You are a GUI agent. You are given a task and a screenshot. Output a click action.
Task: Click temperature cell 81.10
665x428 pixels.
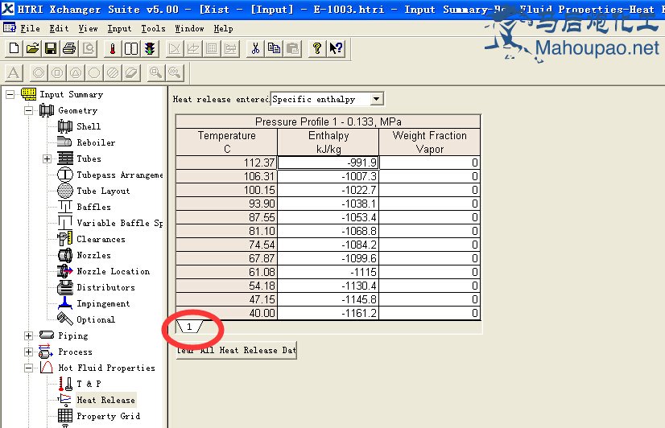[x=226, y=231]
